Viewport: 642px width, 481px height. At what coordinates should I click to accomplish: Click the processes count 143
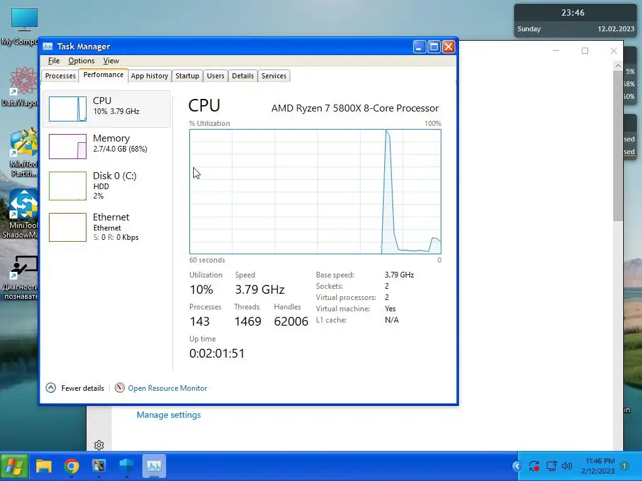(199, 321)
